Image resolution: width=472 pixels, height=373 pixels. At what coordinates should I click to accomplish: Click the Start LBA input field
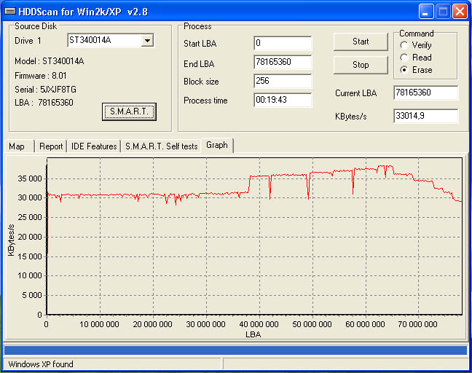coord(283,44)
